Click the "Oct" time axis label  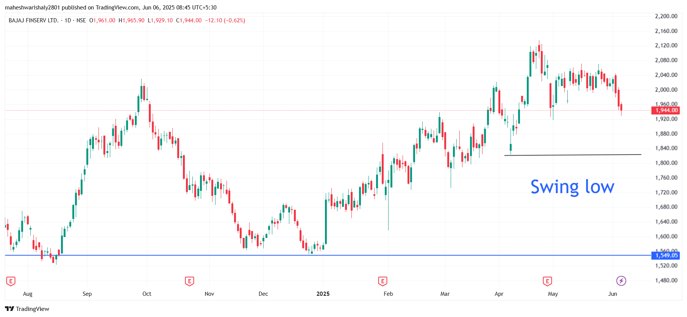147,294
